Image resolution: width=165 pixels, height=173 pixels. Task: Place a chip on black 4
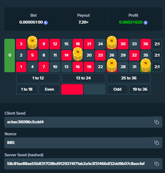(x=32, y=67)
